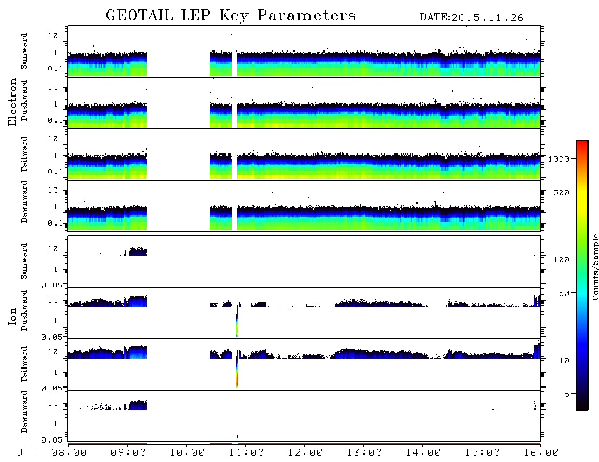Click the 13:00 time axis label
Viewport: 599px width, 462px height.
pyautogui.click(x=365, y=453)
